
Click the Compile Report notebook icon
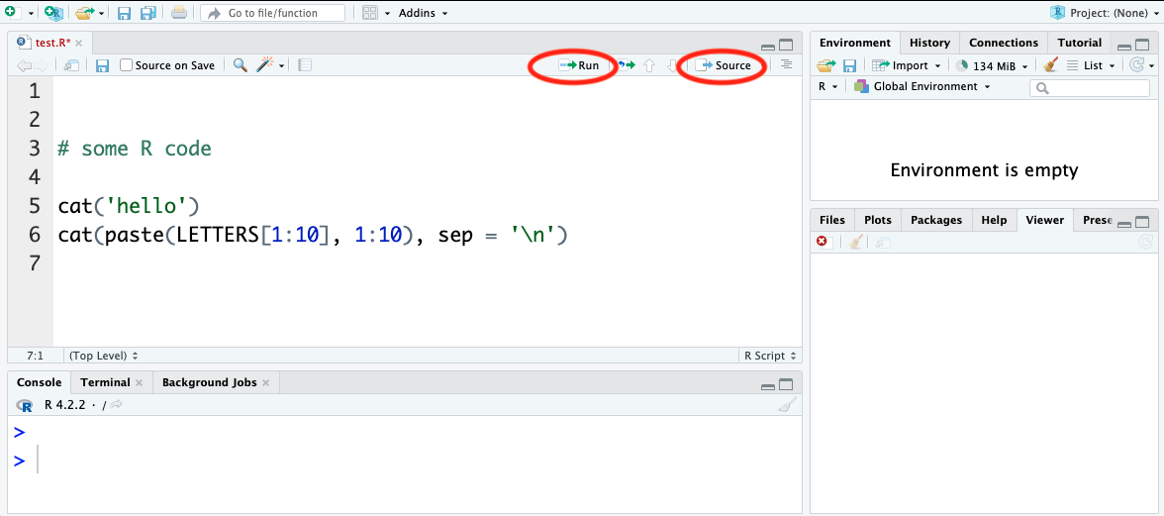coord(305,65)
